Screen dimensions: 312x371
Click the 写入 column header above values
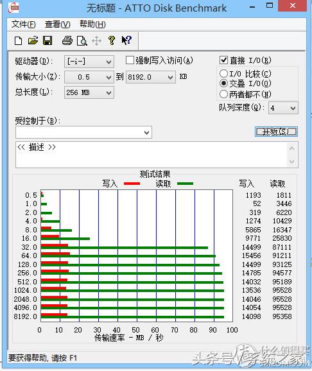(247, 184)
